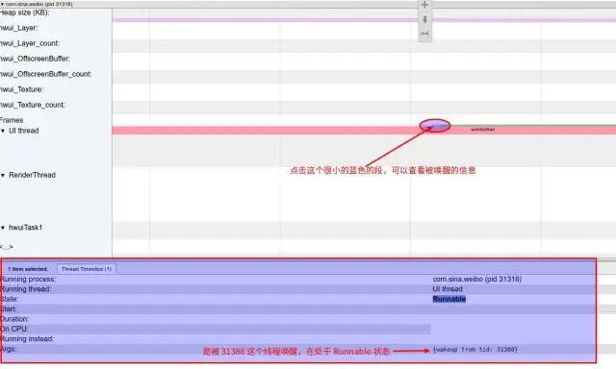Click the 'hwui_OffscreenBuffer_count:' track label

pos(46,74)
